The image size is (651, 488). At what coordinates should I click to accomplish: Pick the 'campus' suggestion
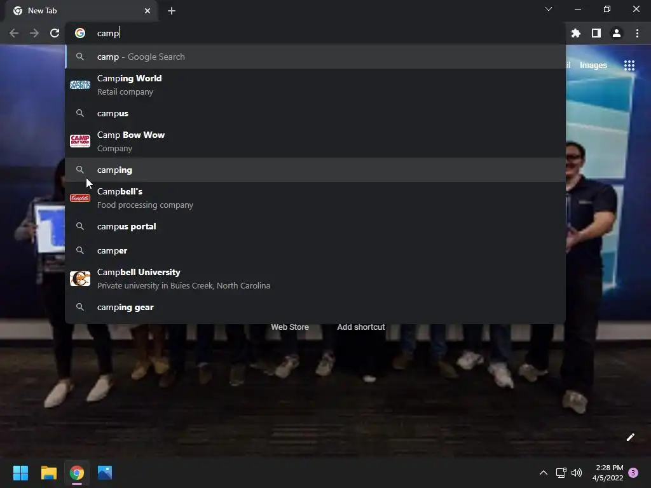315,113
